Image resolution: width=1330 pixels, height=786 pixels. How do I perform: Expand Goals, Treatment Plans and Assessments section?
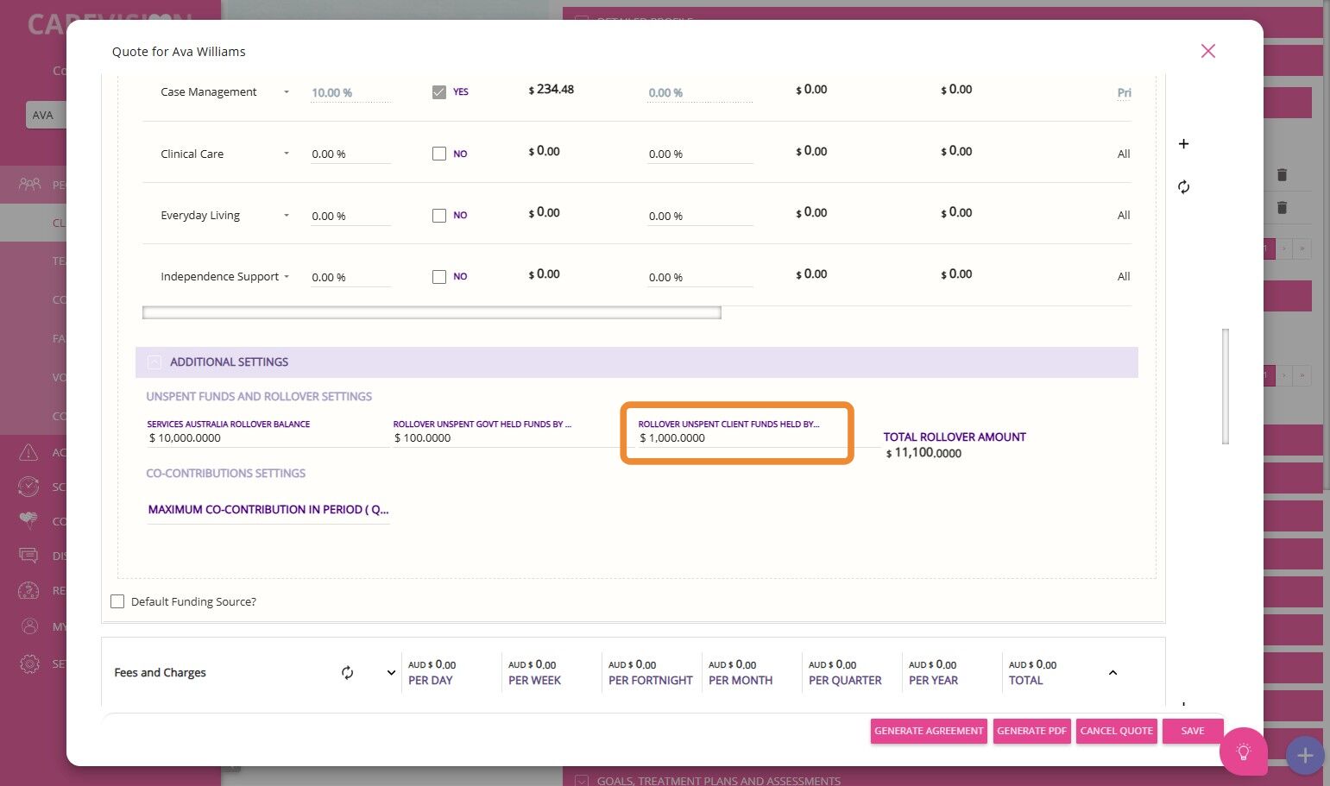582,781
